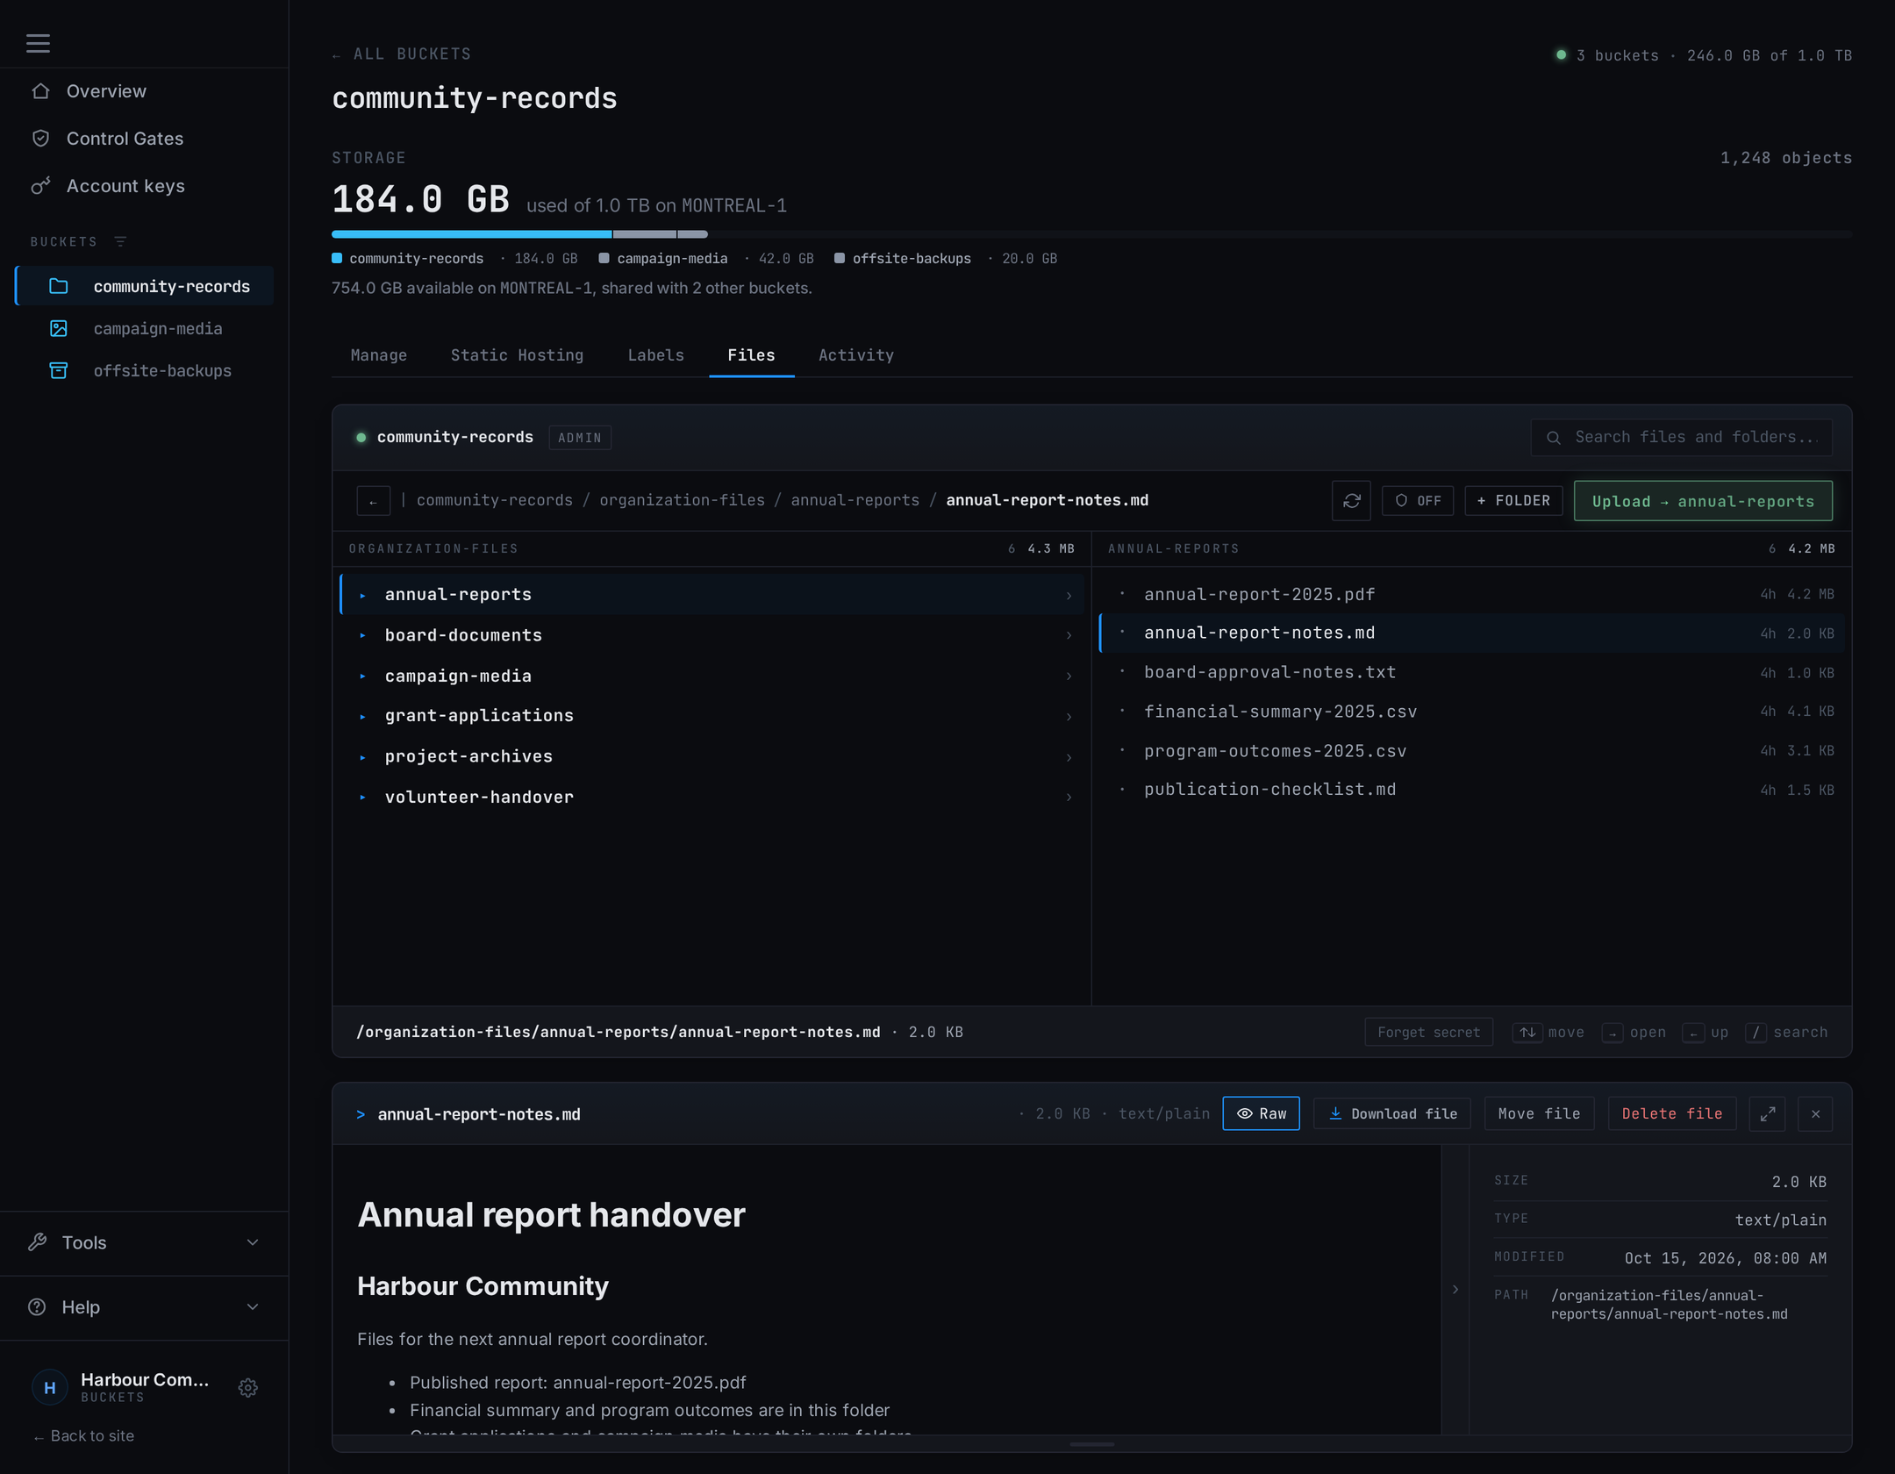Click the Move file button
Image resolution: width=1895 pixels, height=1474 pixels.
pyautogui.click(x=1539, y=1113)
